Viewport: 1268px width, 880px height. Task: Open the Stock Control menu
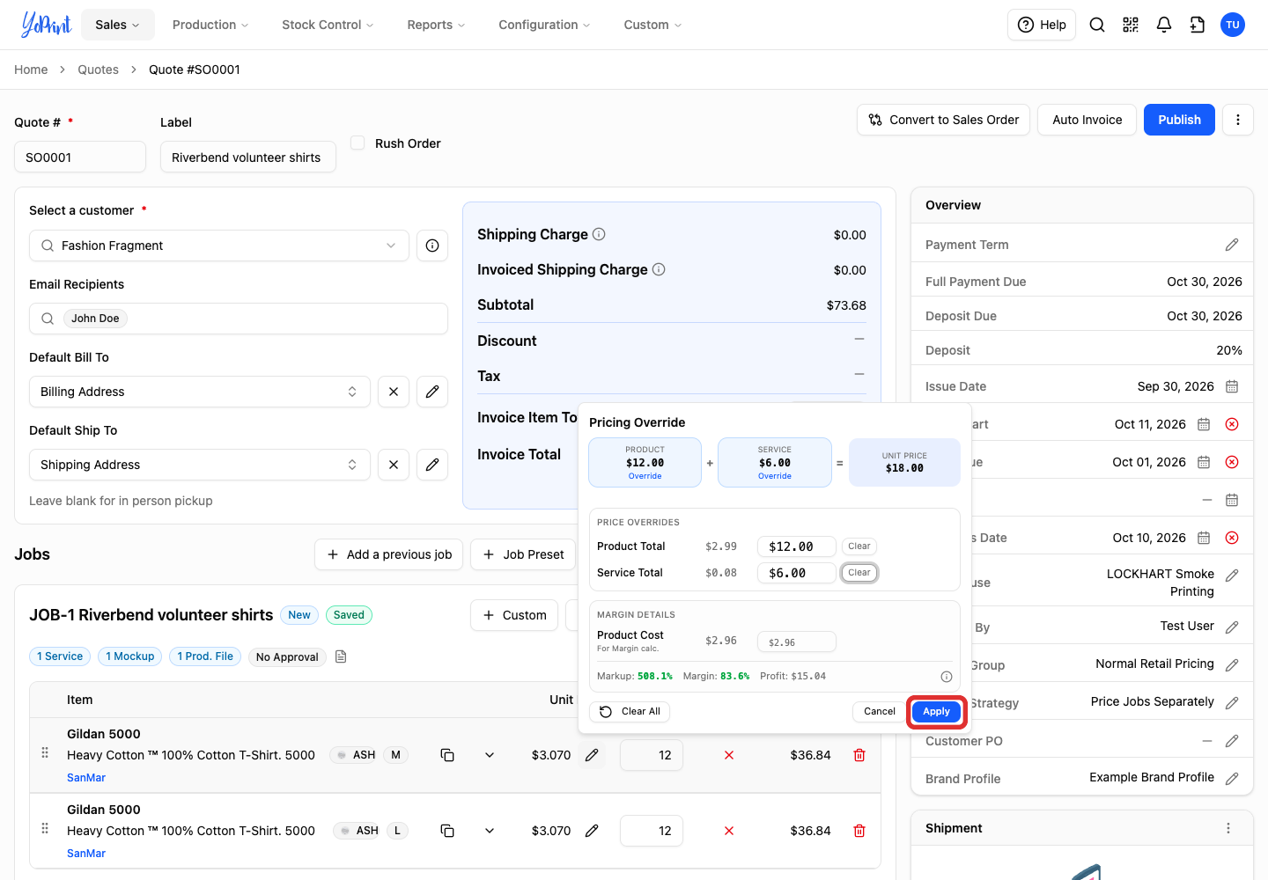click(x=328, y=25)
